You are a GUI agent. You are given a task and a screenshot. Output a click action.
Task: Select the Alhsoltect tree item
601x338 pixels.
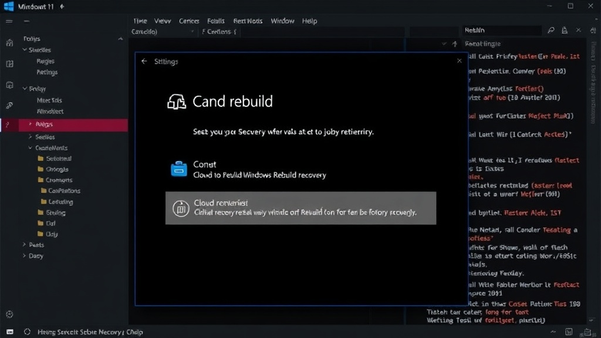pyautogui.click(x=50, y=111)
